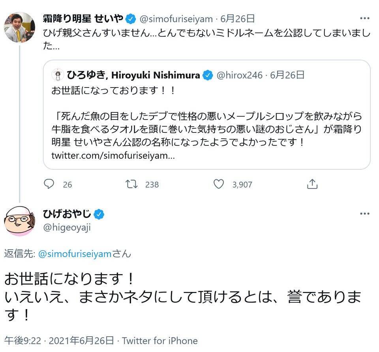Click the ひげおやじ display name
The height and width of the screenshot is (352, 379).
(x=67, y=214)
